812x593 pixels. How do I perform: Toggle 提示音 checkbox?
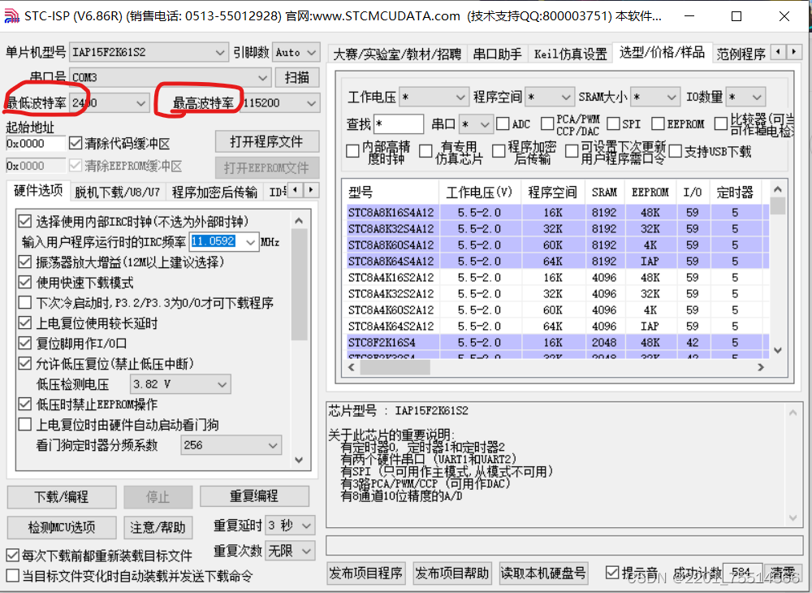click(612, 573)
